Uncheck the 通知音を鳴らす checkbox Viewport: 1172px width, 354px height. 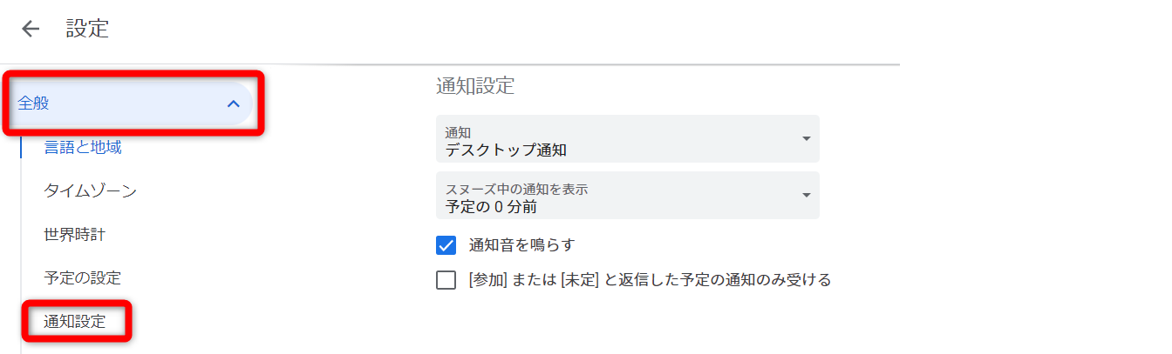coord(446,245)
